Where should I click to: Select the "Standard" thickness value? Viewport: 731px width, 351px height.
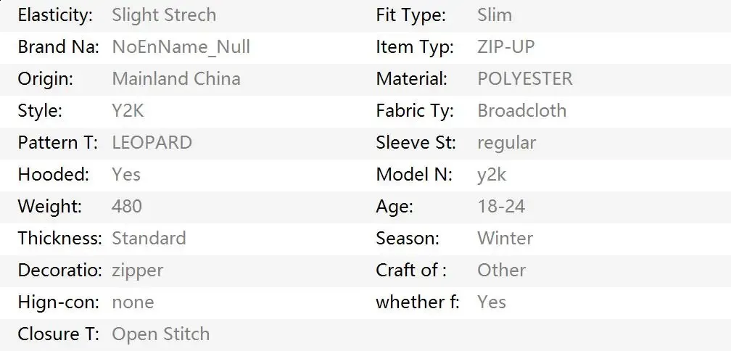point(149,239)
